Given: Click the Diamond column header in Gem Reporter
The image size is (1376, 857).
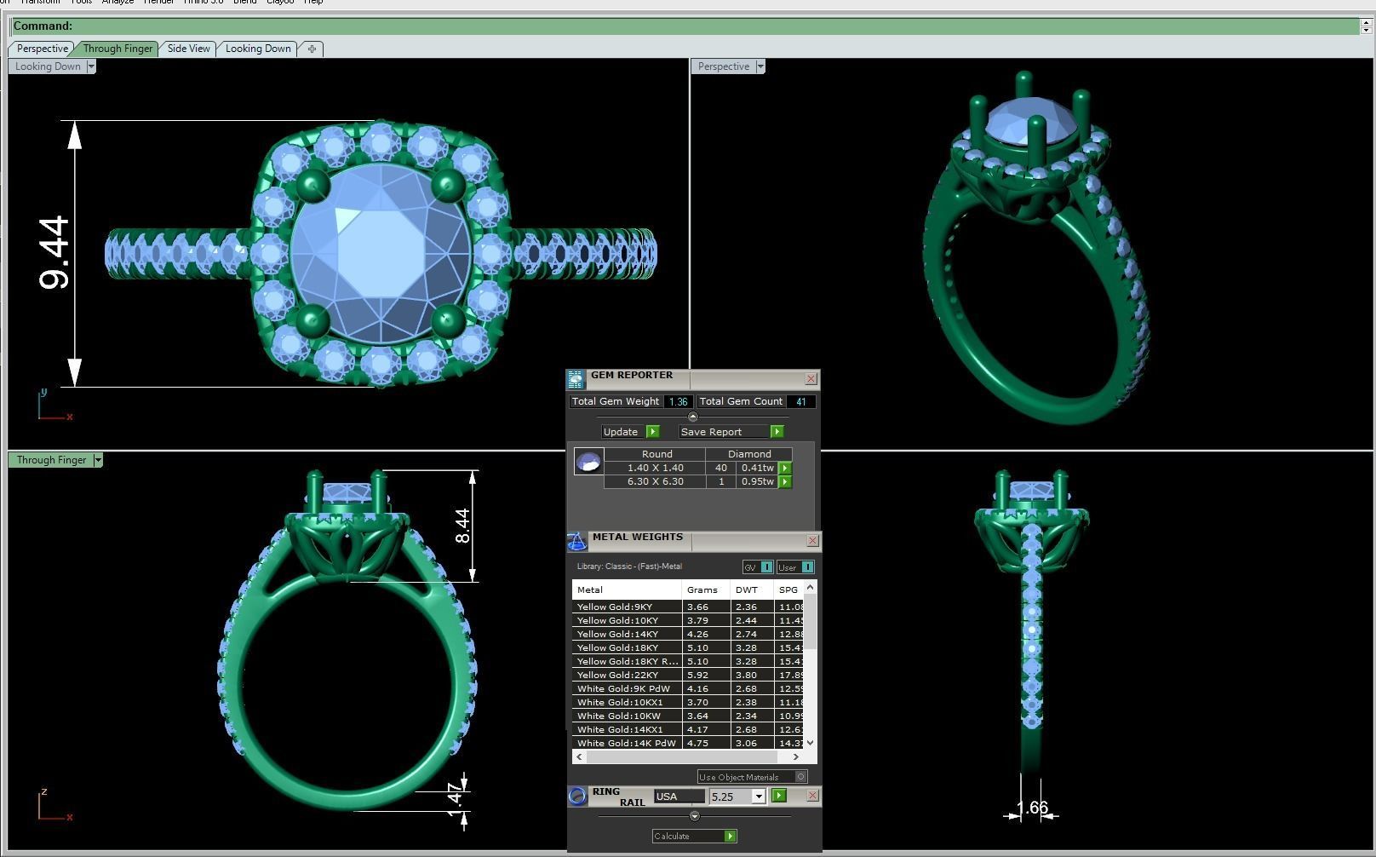Looking at the screenshot, I should (x=749, y=454).
